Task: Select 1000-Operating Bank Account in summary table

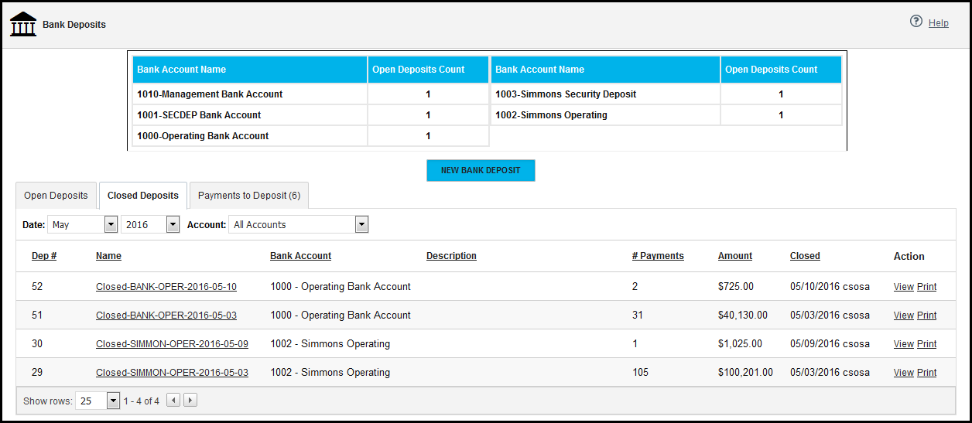Action: pos(203,136)
